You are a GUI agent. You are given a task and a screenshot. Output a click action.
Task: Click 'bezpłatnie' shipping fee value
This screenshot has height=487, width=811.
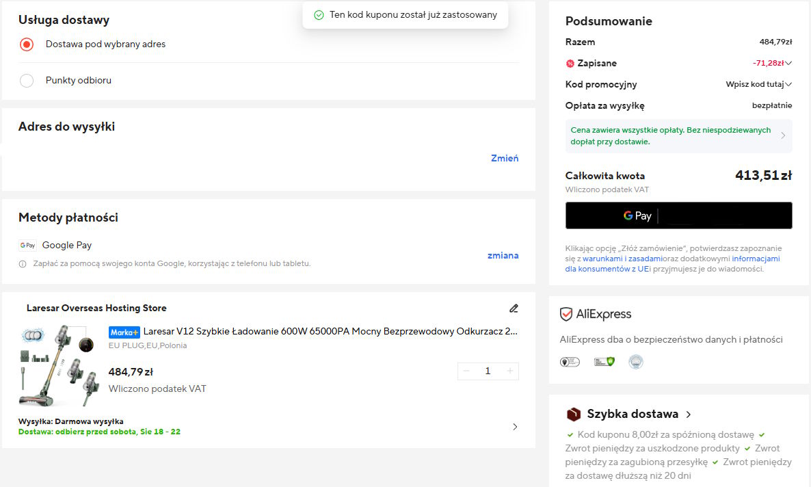click(x=772, y=105)
